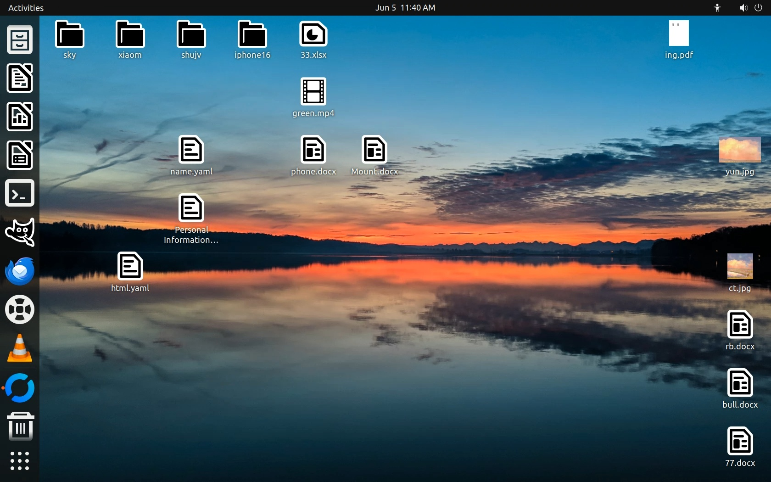Open the accessibility menu in the top bar
The height and width of the screenshot is (482, 771).
(x=717, y=8)
